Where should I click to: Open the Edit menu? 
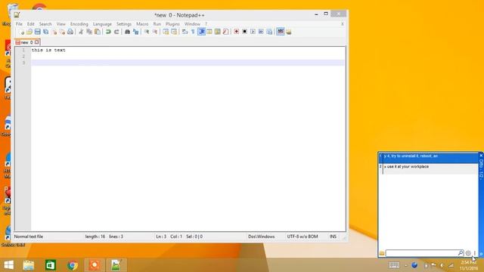pyautogui.click(x=30, y=24)
